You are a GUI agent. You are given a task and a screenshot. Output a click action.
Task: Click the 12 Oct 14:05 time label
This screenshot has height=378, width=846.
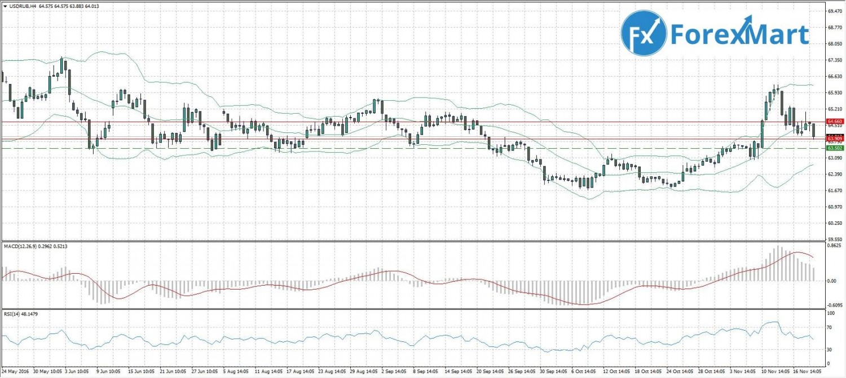pyautogui.click(x=617, y=372)
